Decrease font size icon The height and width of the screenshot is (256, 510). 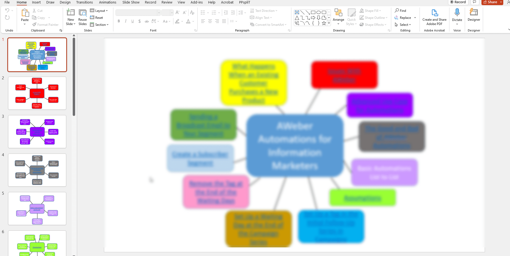point(184,13)
